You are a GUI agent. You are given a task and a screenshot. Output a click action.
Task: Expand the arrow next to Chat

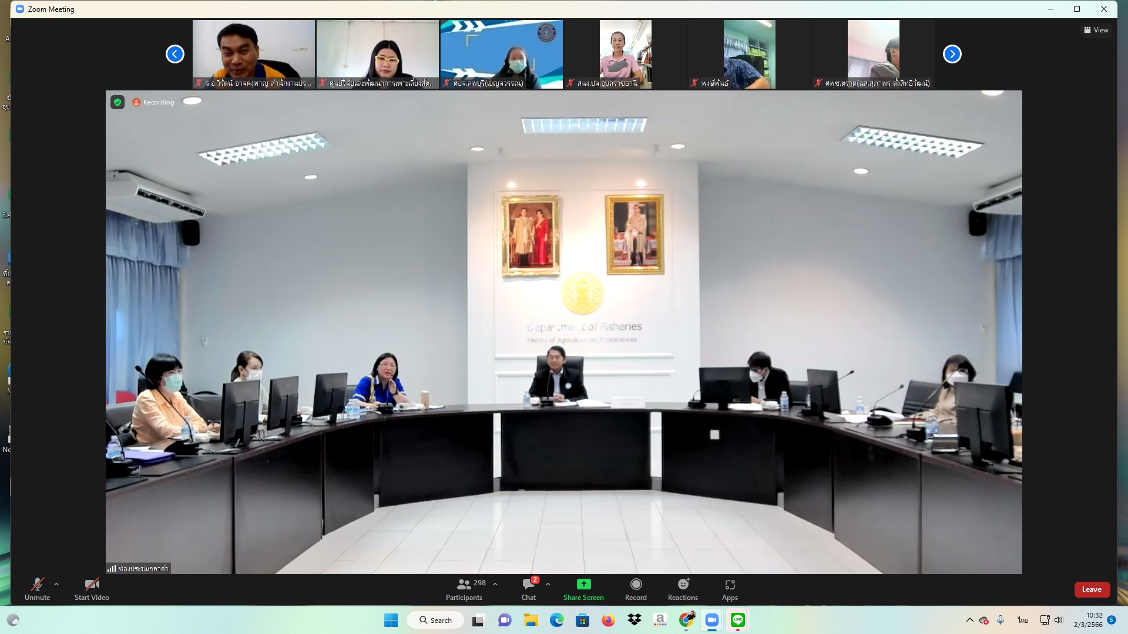548,584
